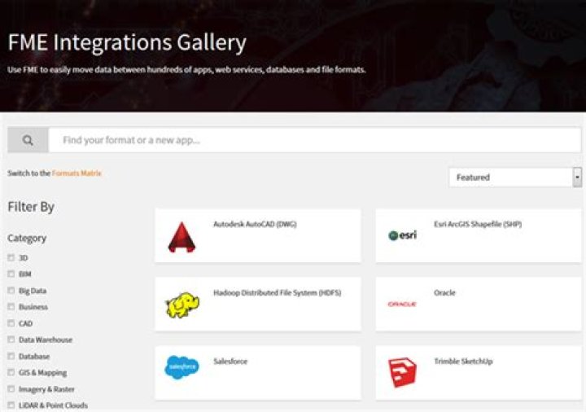Click the Esri globe logo
The image size is (586, 412).
(x=402, y=235)
